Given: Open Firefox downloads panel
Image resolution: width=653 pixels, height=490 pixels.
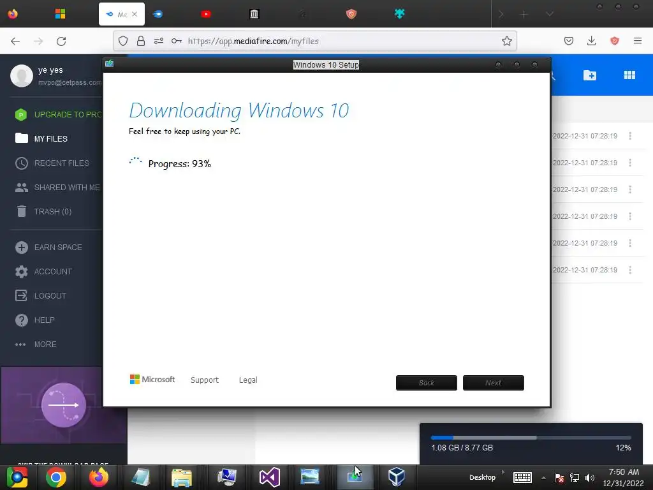Looking at the screenshot, I should 591,41.
